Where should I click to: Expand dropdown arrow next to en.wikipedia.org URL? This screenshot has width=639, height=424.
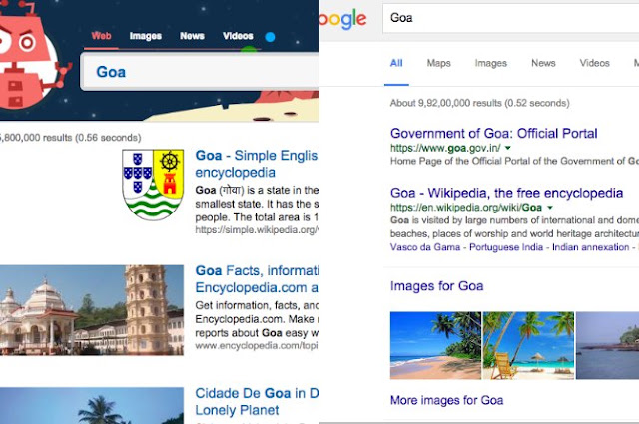coord(550,208)
